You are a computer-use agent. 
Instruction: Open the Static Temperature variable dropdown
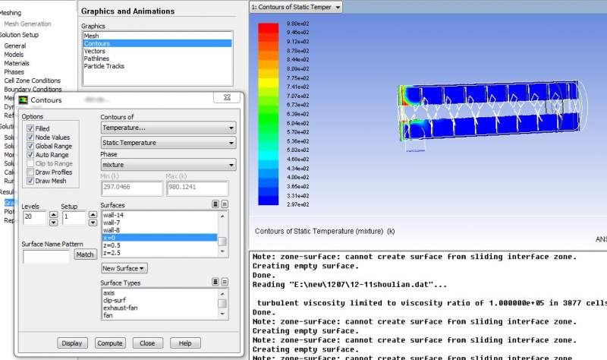pos(168,143)
